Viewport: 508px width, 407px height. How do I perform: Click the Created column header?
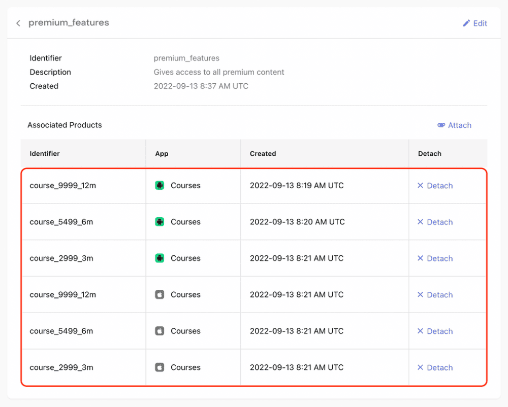point(263,154)
